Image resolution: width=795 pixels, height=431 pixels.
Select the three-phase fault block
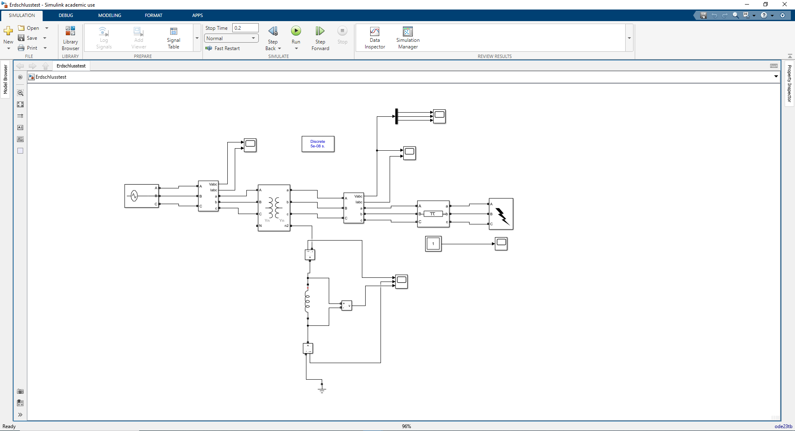pyautogui.click(x=501, y=214)
